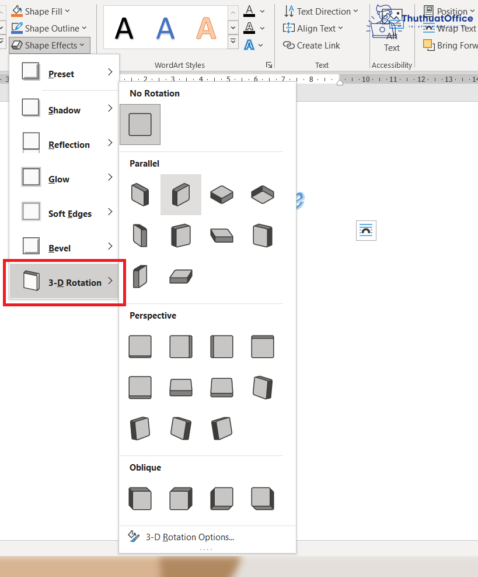This screenshot has width=478, height=577.
Task: Click the indent marker on the ruler
Action: coord(340,82)
